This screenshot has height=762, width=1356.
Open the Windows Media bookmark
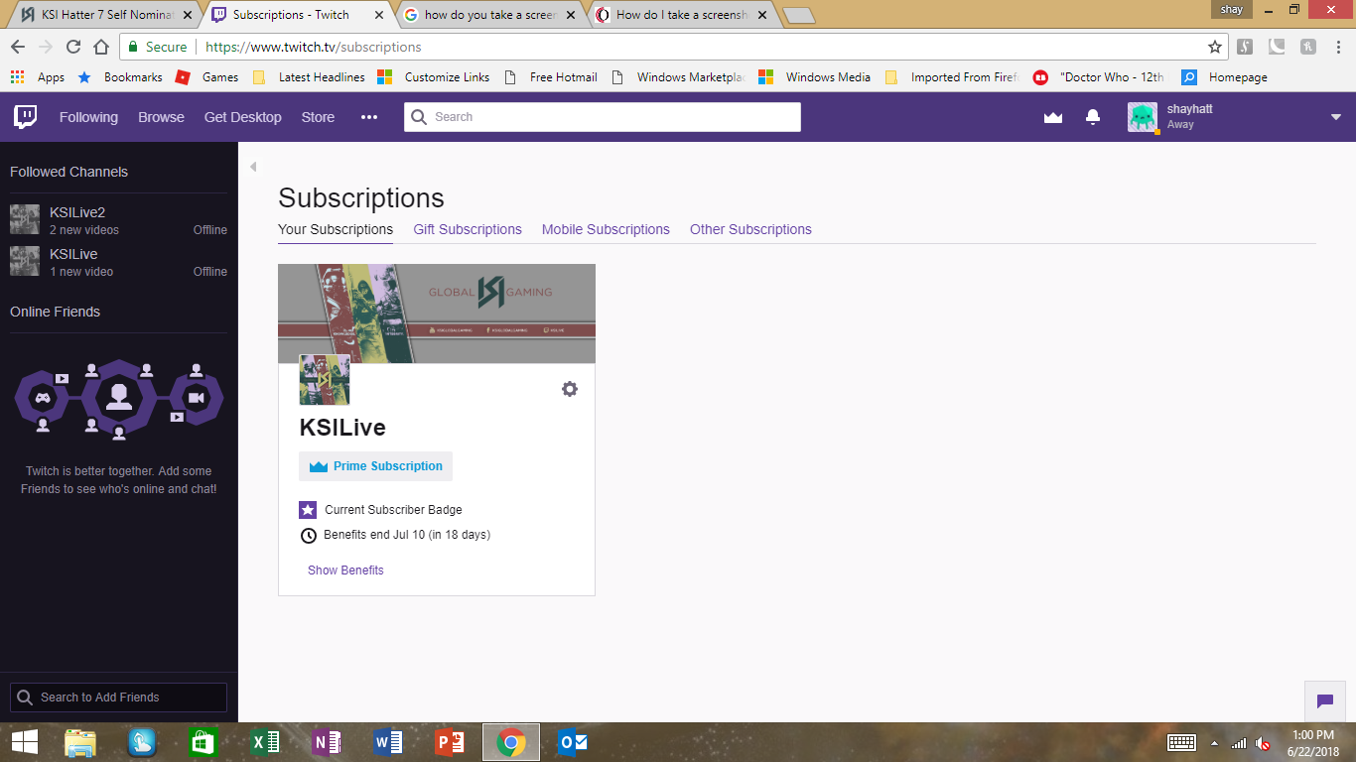coord(814,77)
